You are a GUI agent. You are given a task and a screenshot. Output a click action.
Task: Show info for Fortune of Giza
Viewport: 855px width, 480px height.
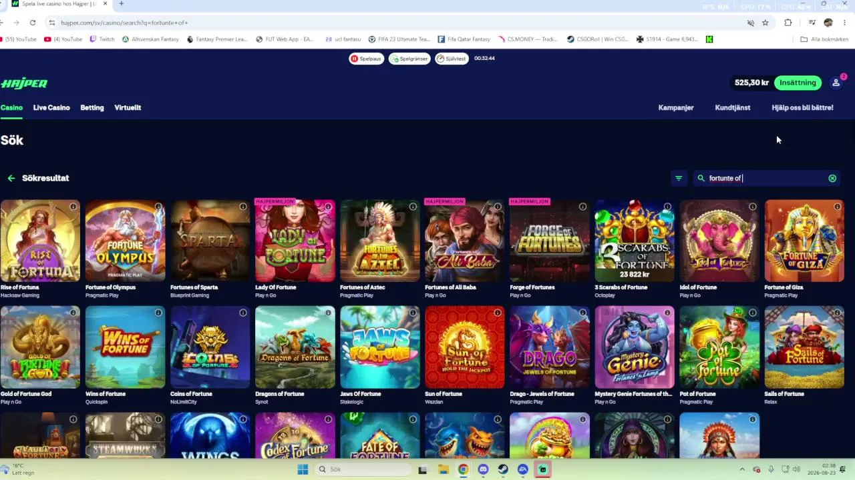point(837,207)
